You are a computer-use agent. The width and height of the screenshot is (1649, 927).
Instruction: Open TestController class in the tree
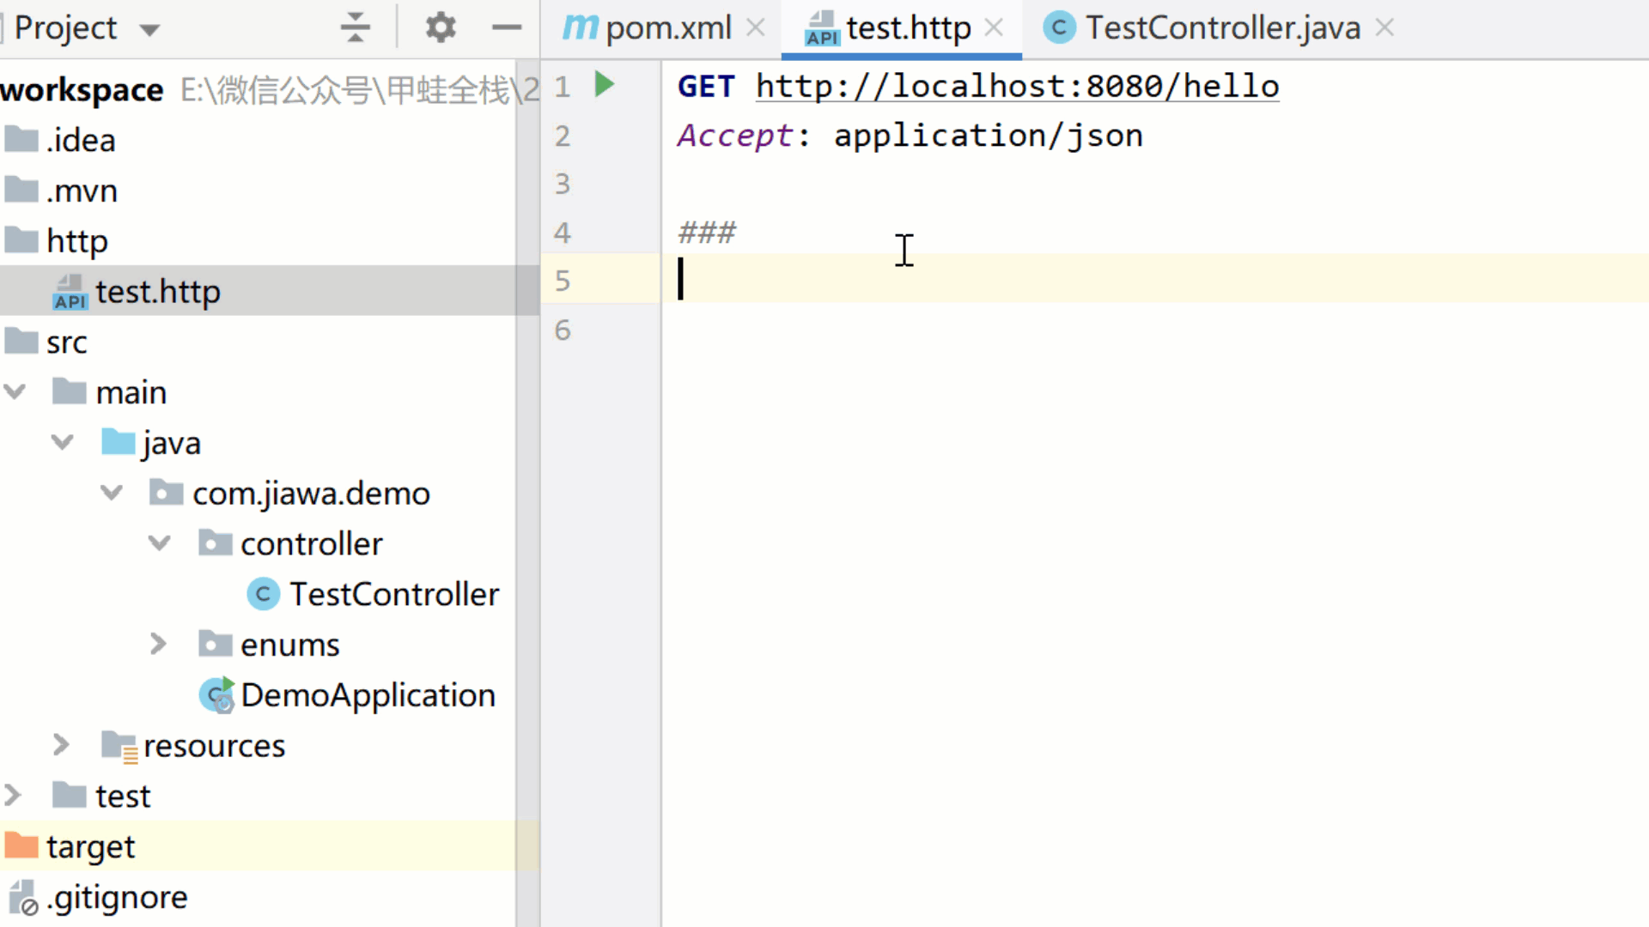393,594
